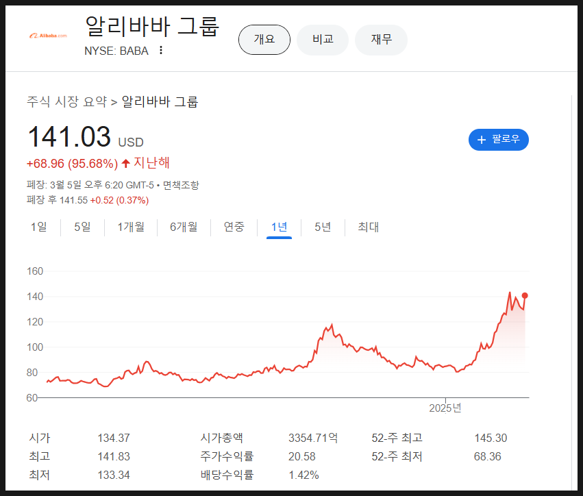Screen dimensions: 583x496
Task: Switch chart to the 5년 range
Action: [x=323, y=227]
